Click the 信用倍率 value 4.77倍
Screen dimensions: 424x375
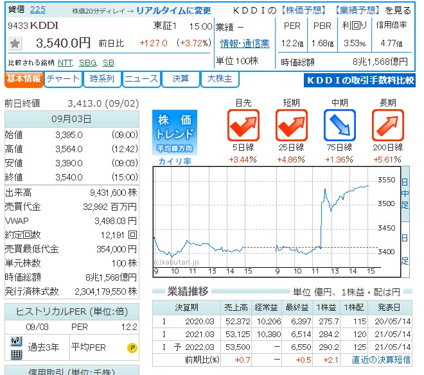tap(391, 43)
